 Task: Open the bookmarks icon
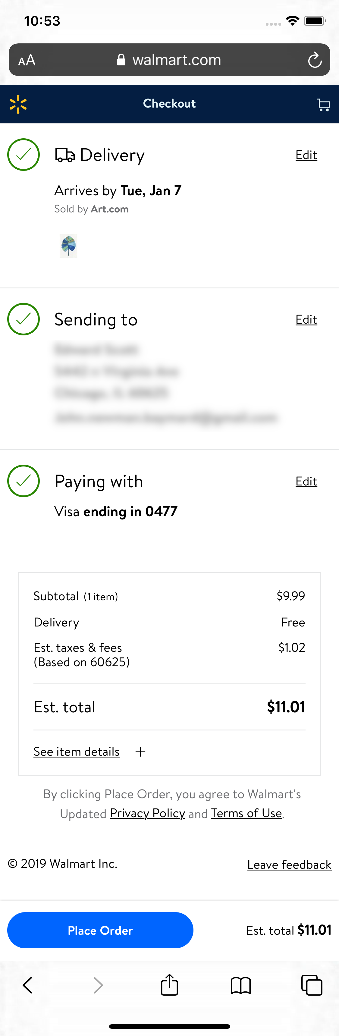tap(240, 985)
